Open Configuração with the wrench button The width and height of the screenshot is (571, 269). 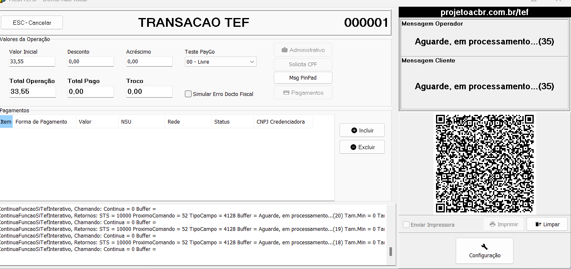pos(485,251)
